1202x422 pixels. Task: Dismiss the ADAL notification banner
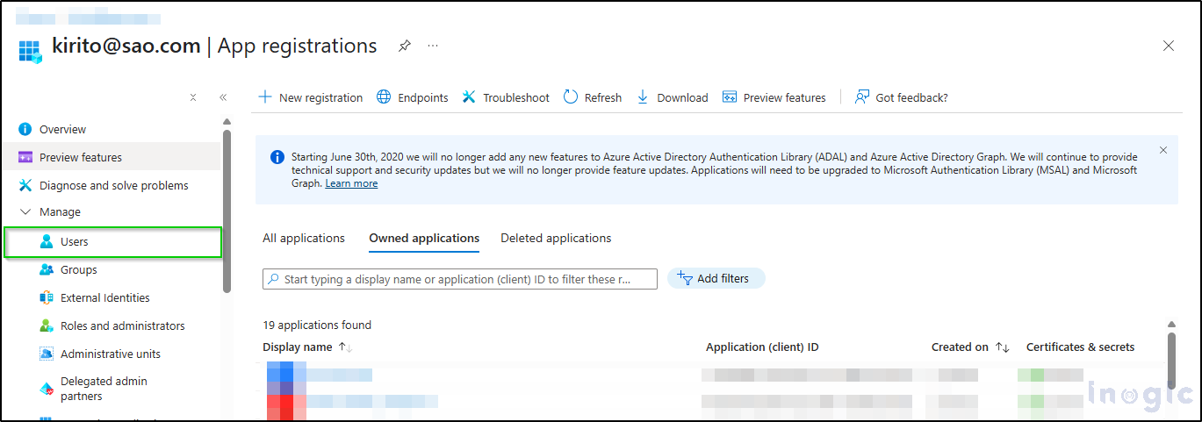(1163, 150)
